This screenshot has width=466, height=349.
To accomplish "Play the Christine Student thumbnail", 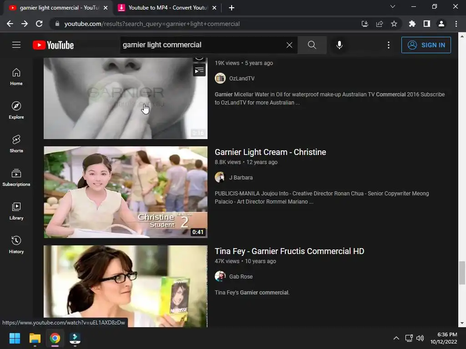I will point(126,192).
